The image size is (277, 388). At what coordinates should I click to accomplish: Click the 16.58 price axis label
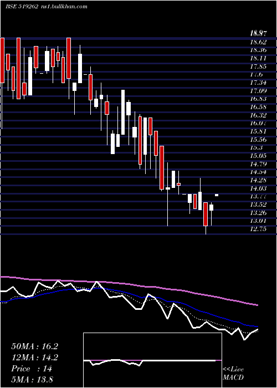point(258,107)
